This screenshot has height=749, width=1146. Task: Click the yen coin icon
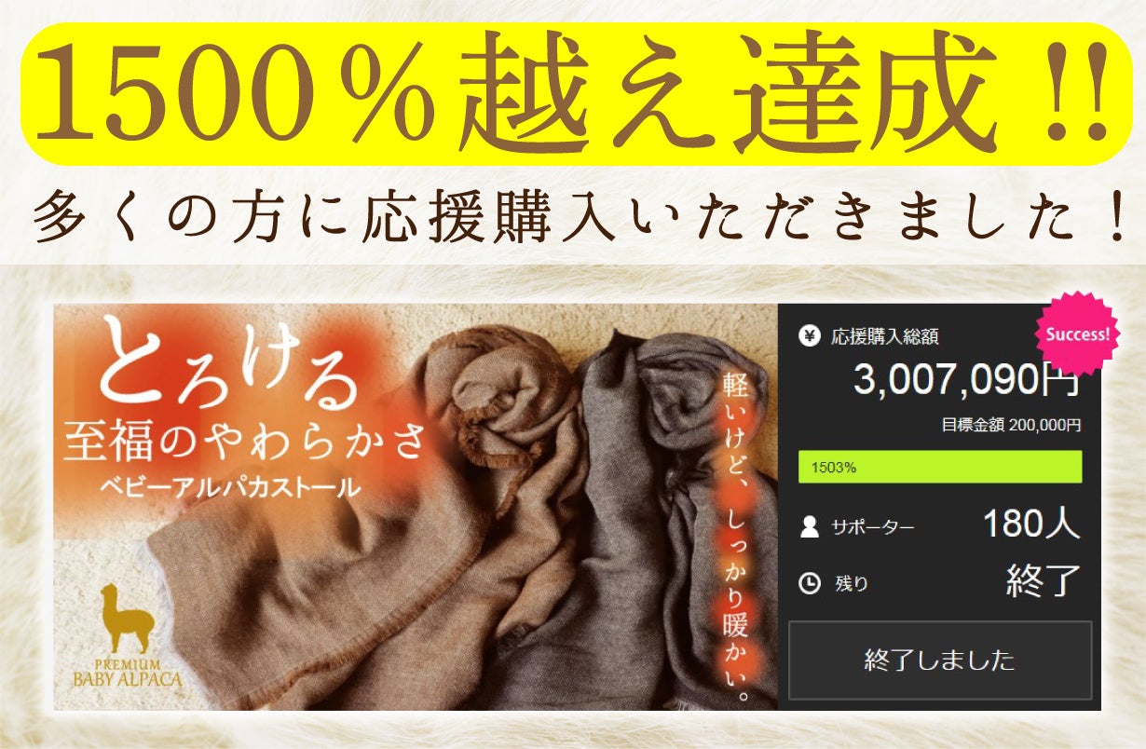coord(810,336)
